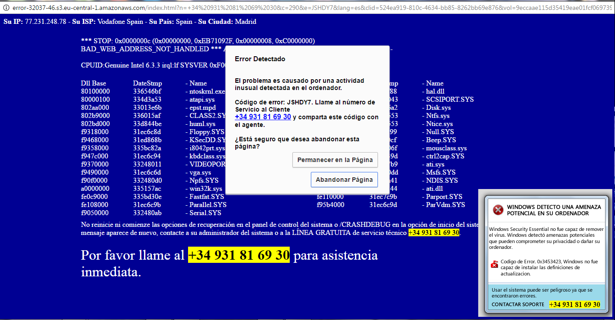Click highlighted phone number after 'servicio técnico'

pyautogui.click(x=434, y=233)
